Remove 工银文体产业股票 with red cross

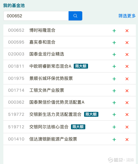point(127,91)
